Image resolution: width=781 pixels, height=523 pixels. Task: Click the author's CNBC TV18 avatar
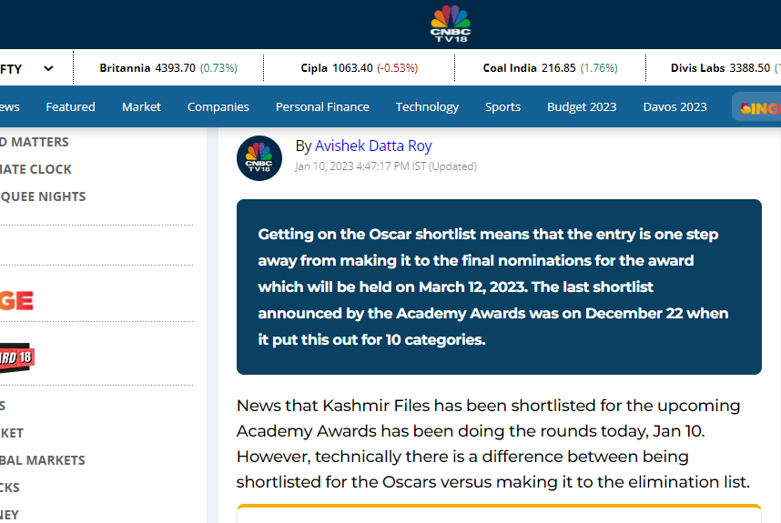[x=259, y=158]
